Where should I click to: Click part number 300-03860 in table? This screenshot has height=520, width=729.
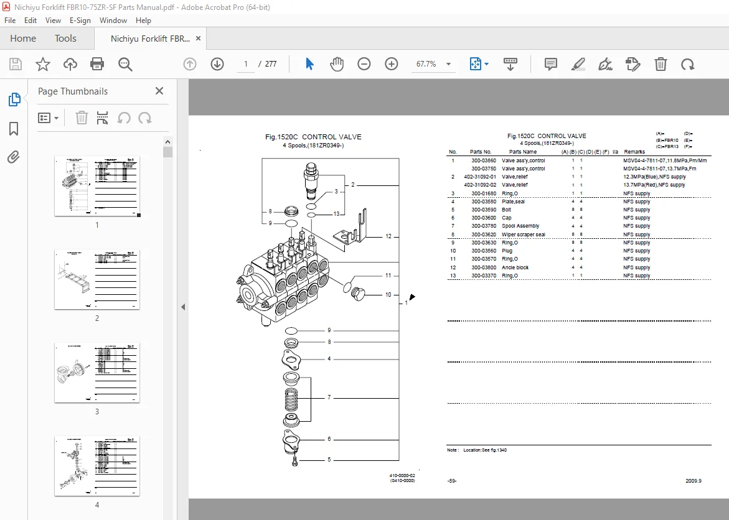pos(484,160)
